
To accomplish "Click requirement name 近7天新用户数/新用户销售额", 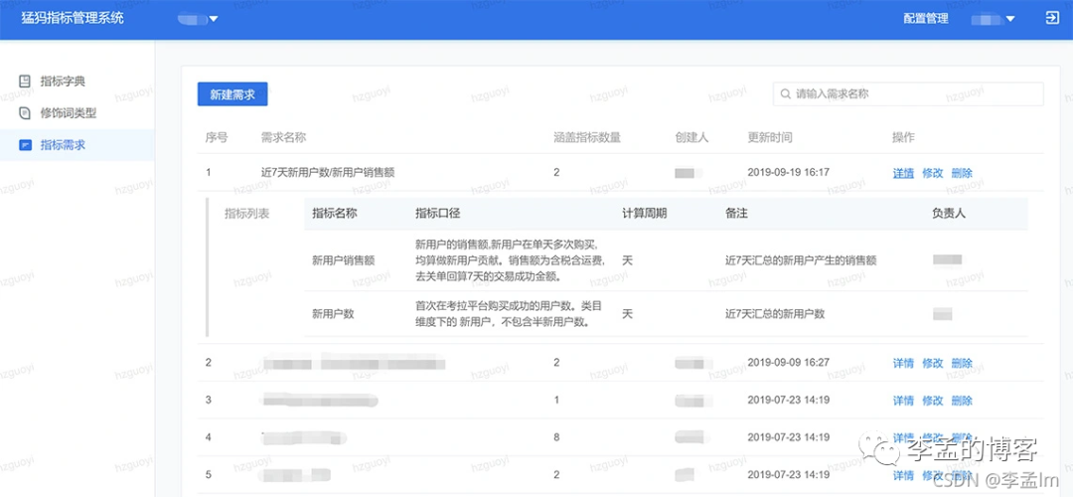I will [328, 173].
